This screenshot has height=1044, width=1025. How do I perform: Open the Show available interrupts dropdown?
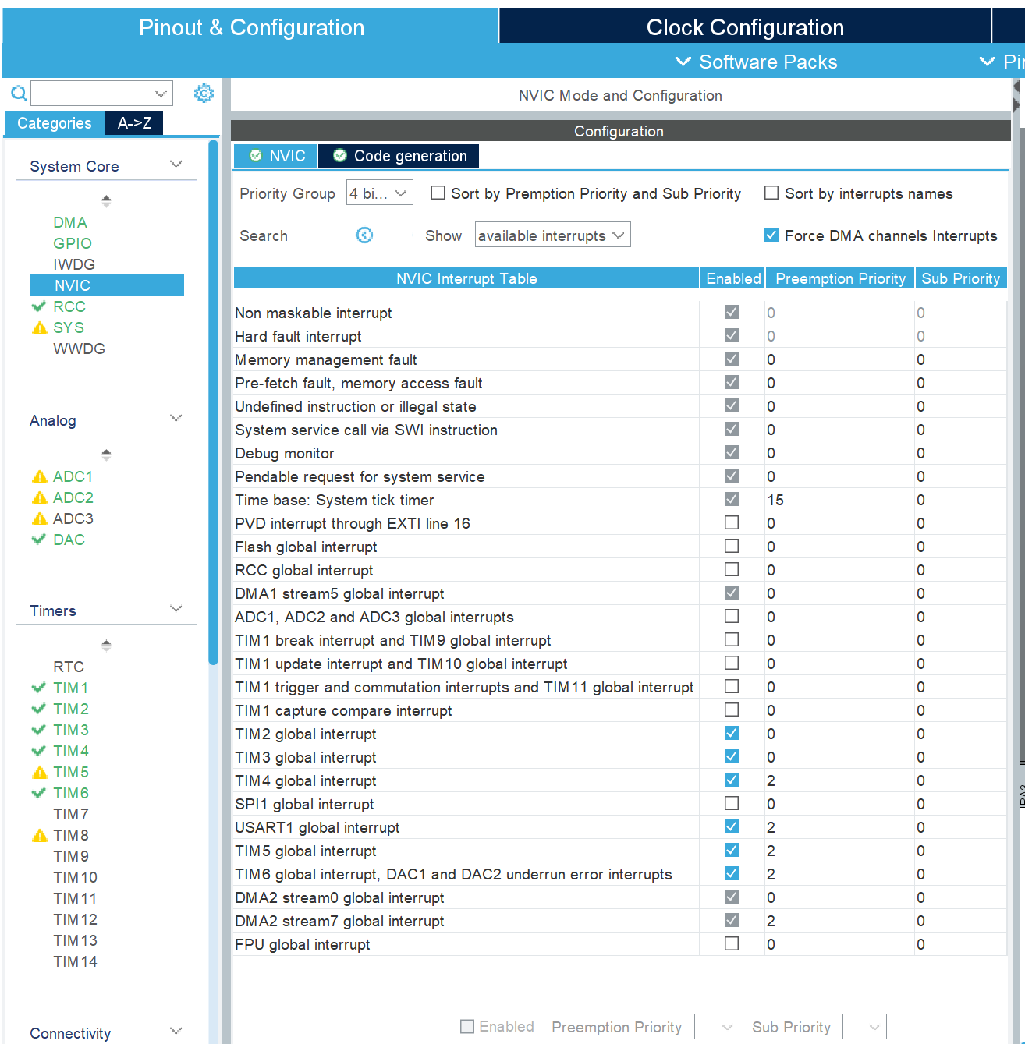[x=552, y=235]
